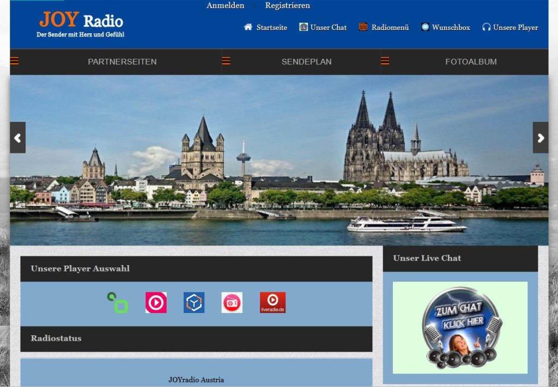The width and height of the screenshot is (558, 387).
Task: Click the house icon beside Startseite
Action: [x=248, y=27]
